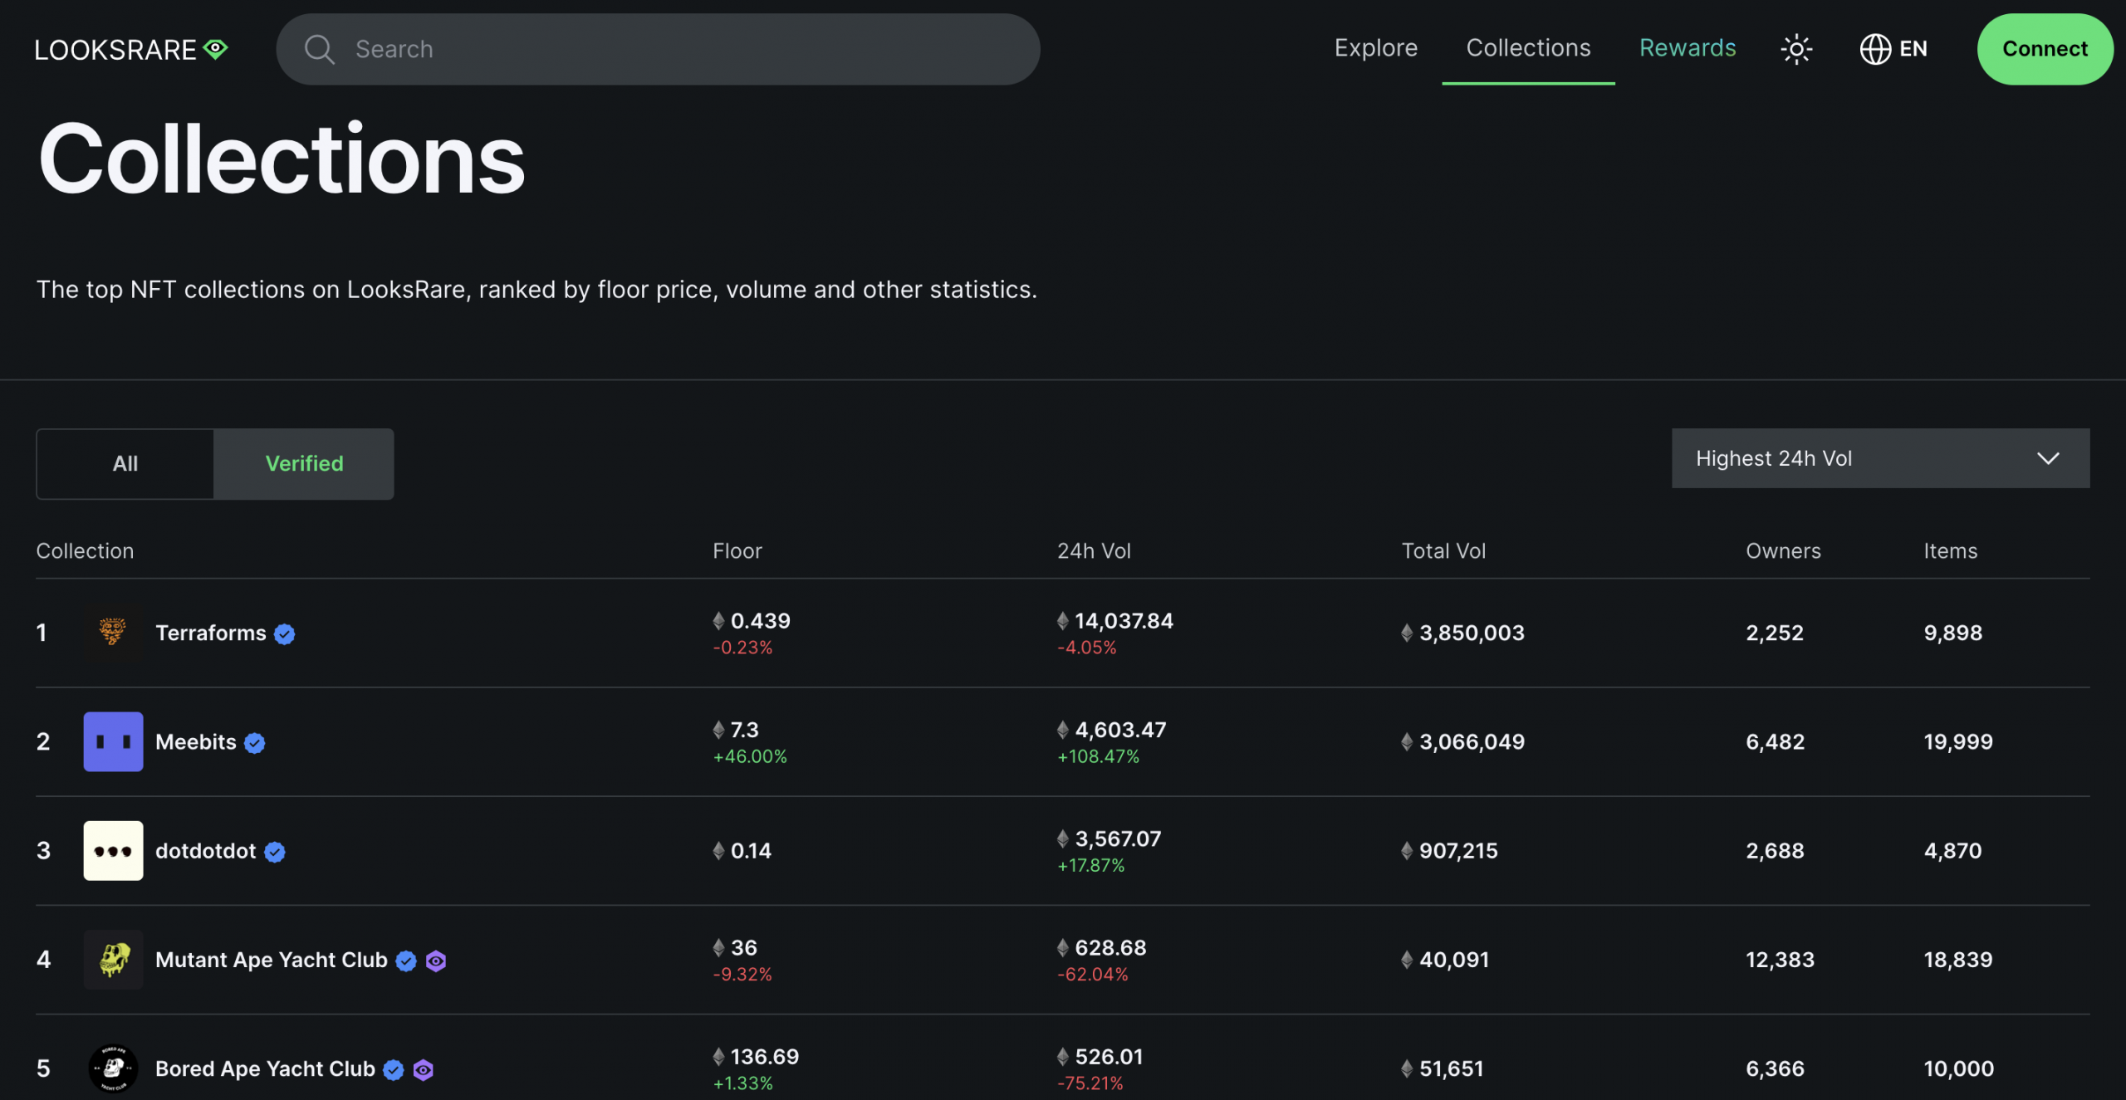Click the 24h Vol column header
Image resolution: width=2126 pixels, height=1100 pixels.
(x=1094, y=550)
